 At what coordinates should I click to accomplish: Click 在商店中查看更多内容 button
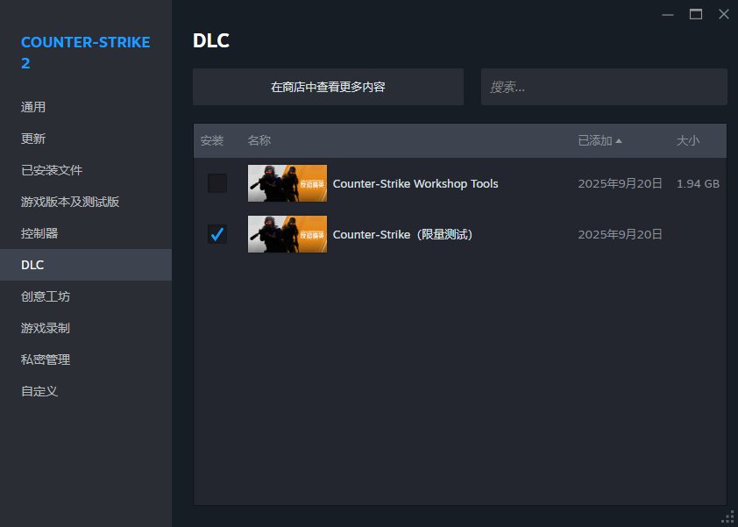pos(328,87)
